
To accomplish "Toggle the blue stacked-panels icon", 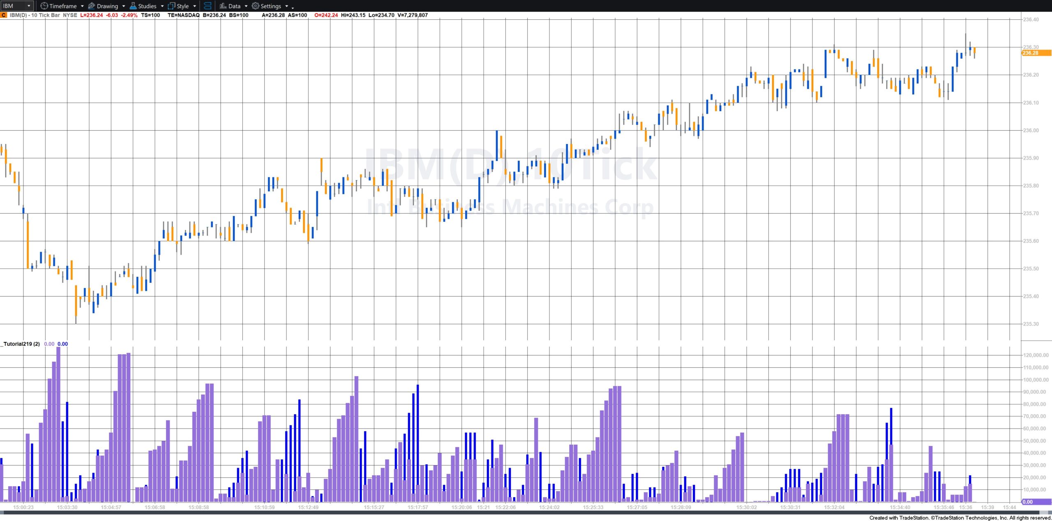I will click(x=208, y=6).
